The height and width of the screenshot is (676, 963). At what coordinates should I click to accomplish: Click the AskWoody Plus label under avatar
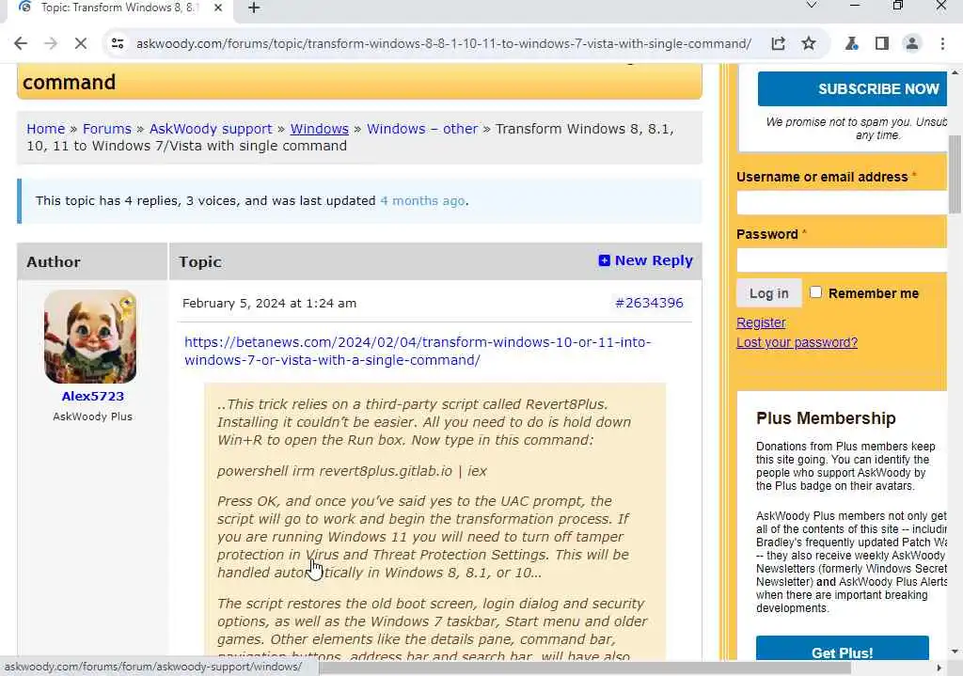pos(93,417)
